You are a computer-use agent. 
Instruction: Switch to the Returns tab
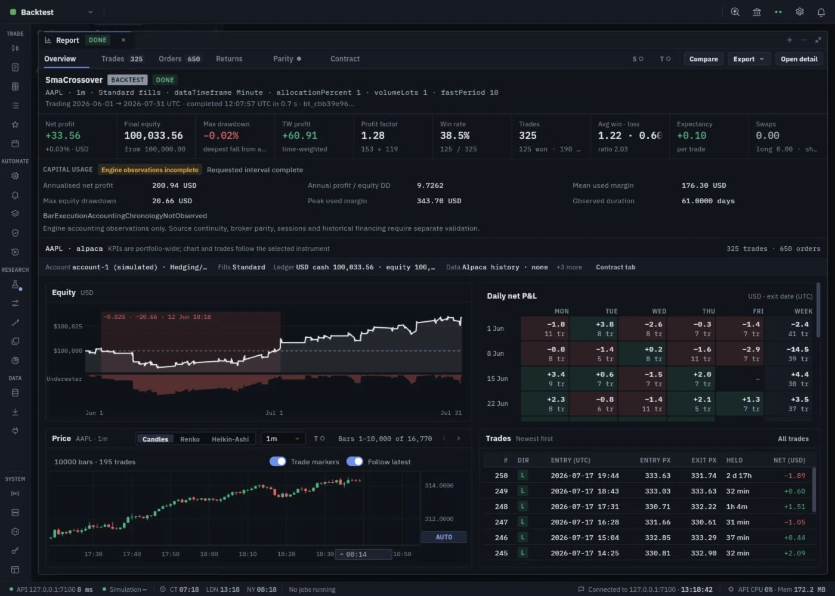(x=229, y=59)
